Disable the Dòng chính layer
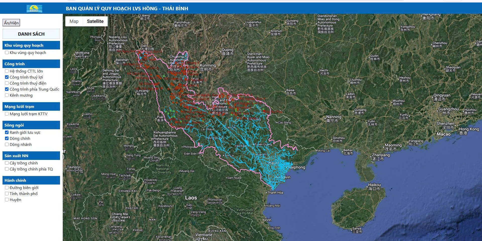Viewport: 482px width, 241px height. [7, 138]
